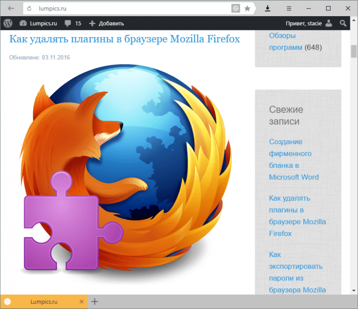Bookmark the page with the star icon
Screen dimensions: 358x309
[x=247, y=9]
